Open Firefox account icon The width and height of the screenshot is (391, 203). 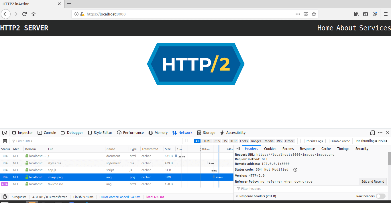point(375,14)
